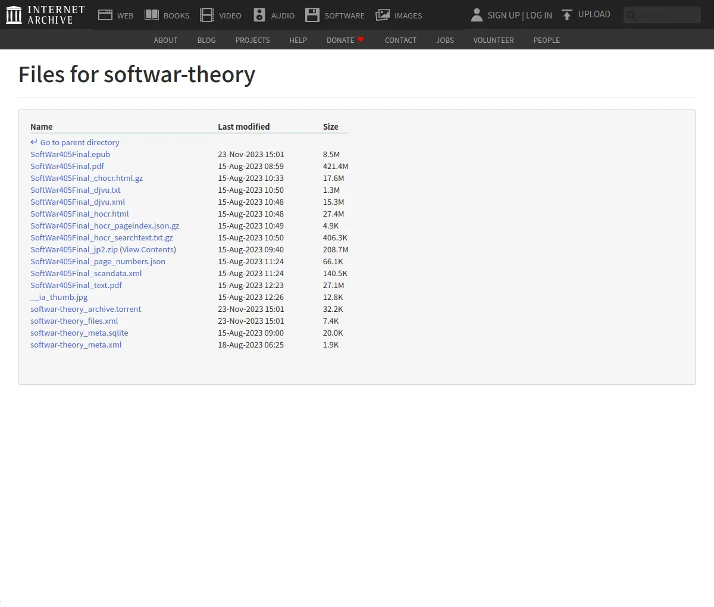The height and width of the screenshot is (607, 714).
Task: Click the search magnifier icon
Action: click(632, 15)
